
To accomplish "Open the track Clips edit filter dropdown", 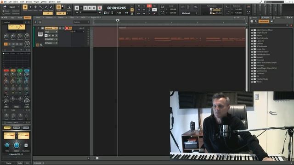I will (x=51, y=32).
